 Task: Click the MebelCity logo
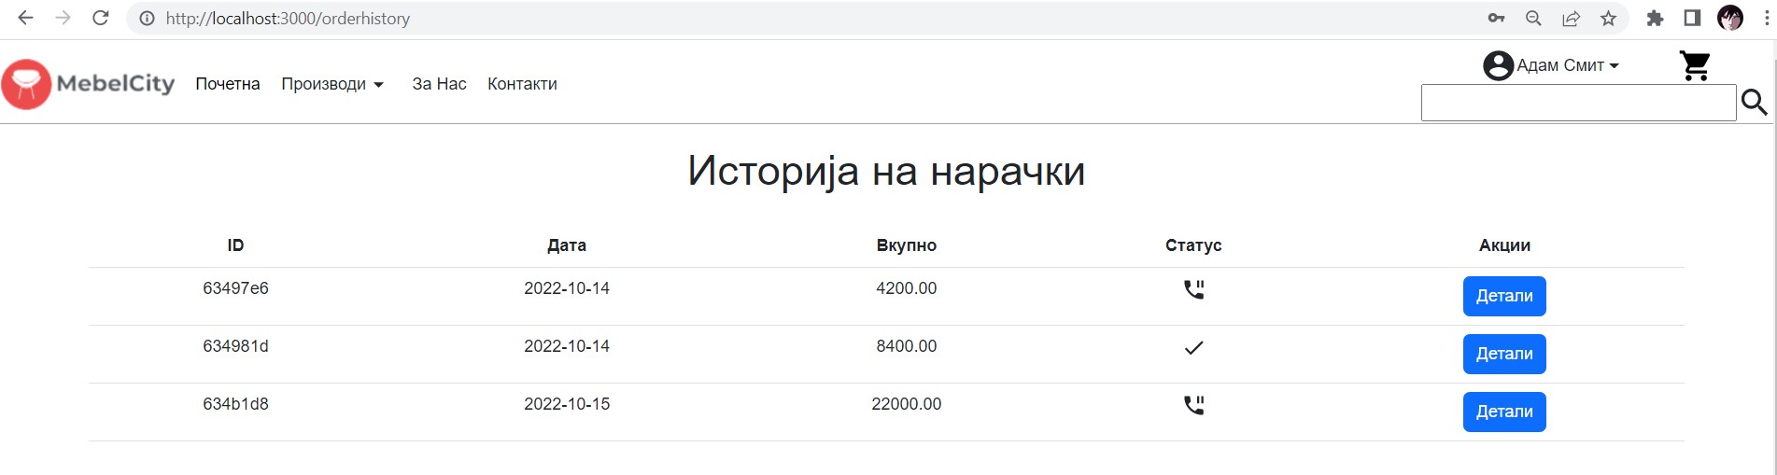(89, 84)
